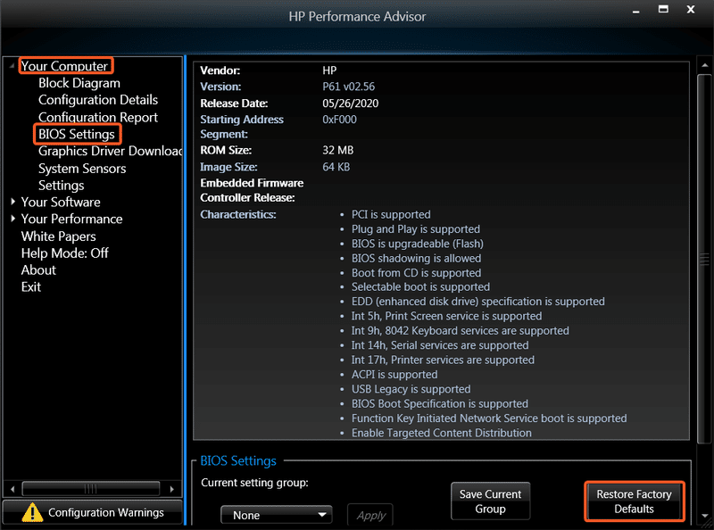Click 'Int 14h, Serial services are supported'
The width and height of the screenshot is (714, 530).
440,345
